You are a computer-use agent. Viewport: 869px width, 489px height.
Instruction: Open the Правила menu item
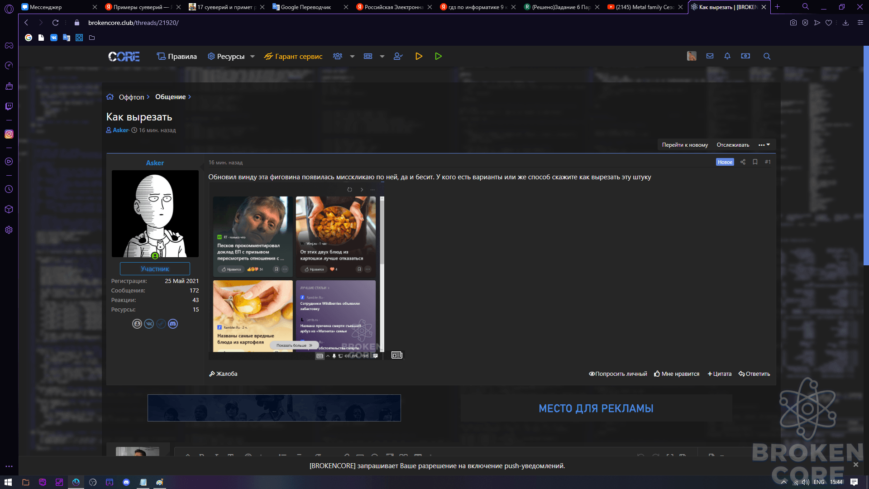(x=177, y=56)
